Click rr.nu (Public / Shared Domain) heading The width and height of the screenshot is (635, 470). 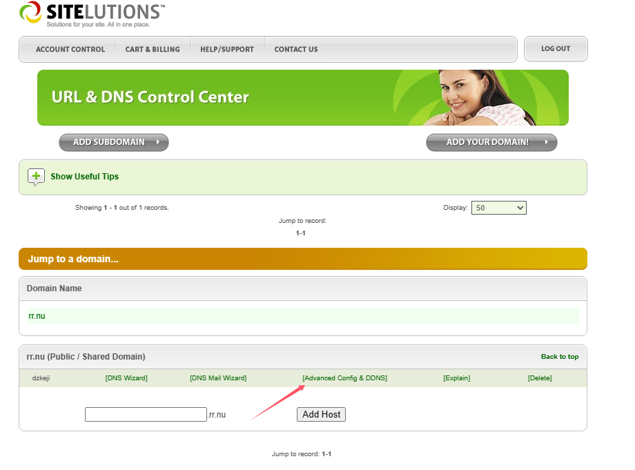[x=86, y=357]
